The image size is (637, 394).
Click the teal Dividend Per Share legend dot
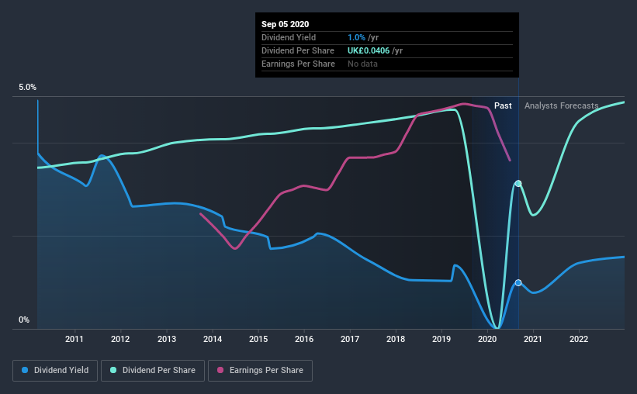click(113, 370)
